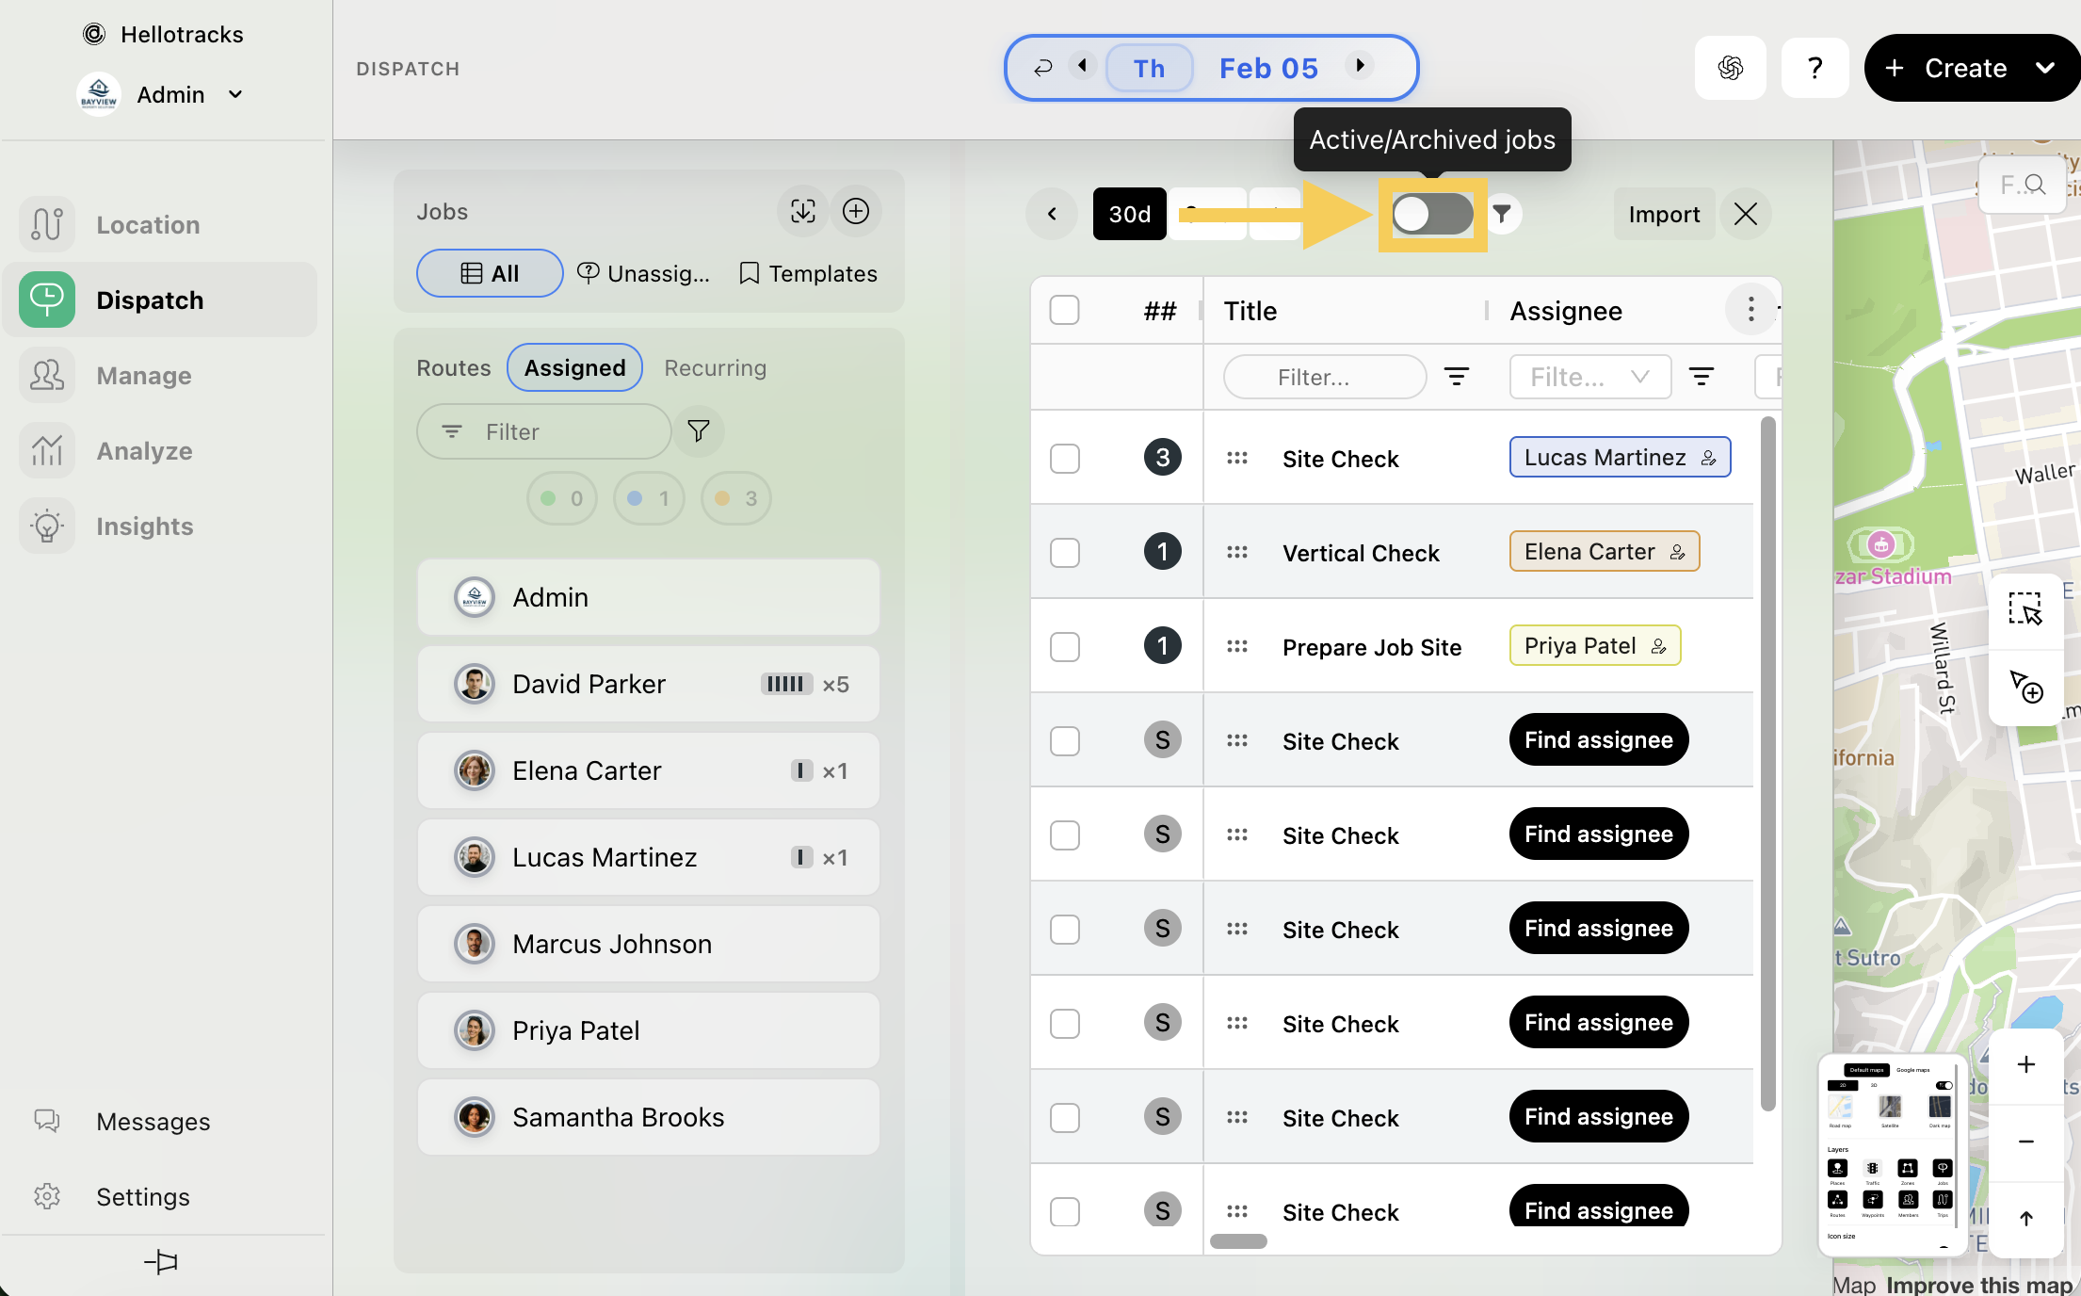The image size is (2081, 1296).
Task: Tick the select-all checkbox in table header
Action: pyautogui.click(x=1064, y=310)
